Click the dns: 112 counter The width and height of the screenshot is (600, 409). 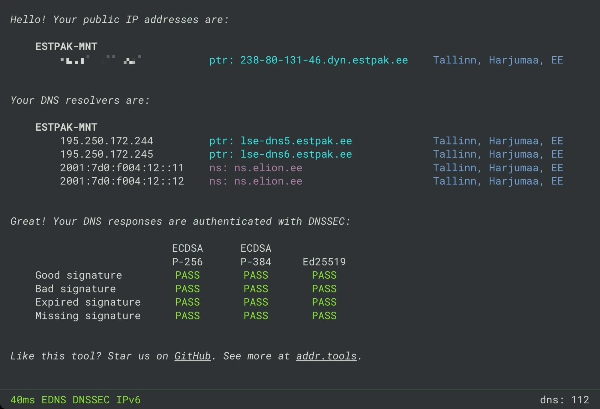[564, 400]
